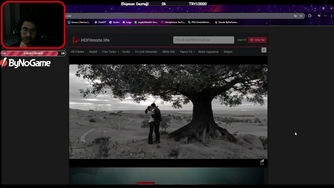Click the studio logo at video corner
Viewport: 334px width, 188px height.
pyautogui.click(x=262, y=162)
